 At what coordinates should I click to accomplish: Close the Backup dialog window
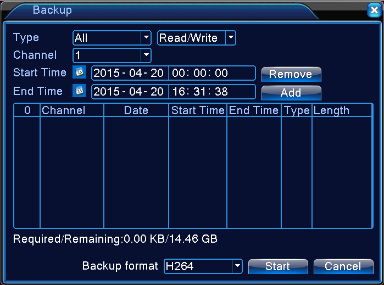click(x=373, y=10)
